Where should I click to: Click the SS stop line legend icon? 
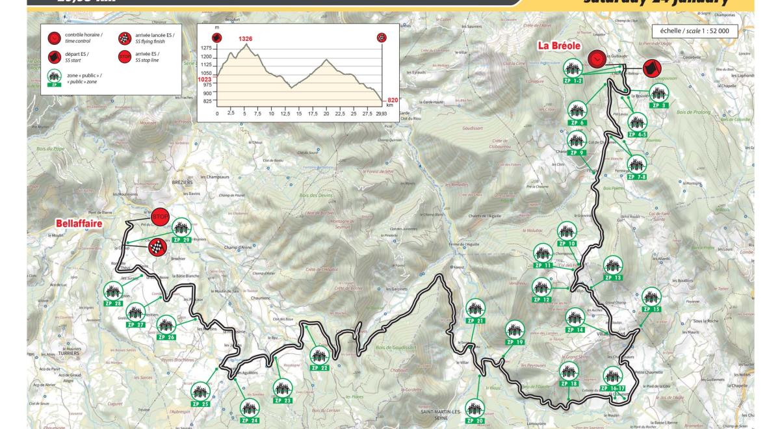click(x=123, y=56)
